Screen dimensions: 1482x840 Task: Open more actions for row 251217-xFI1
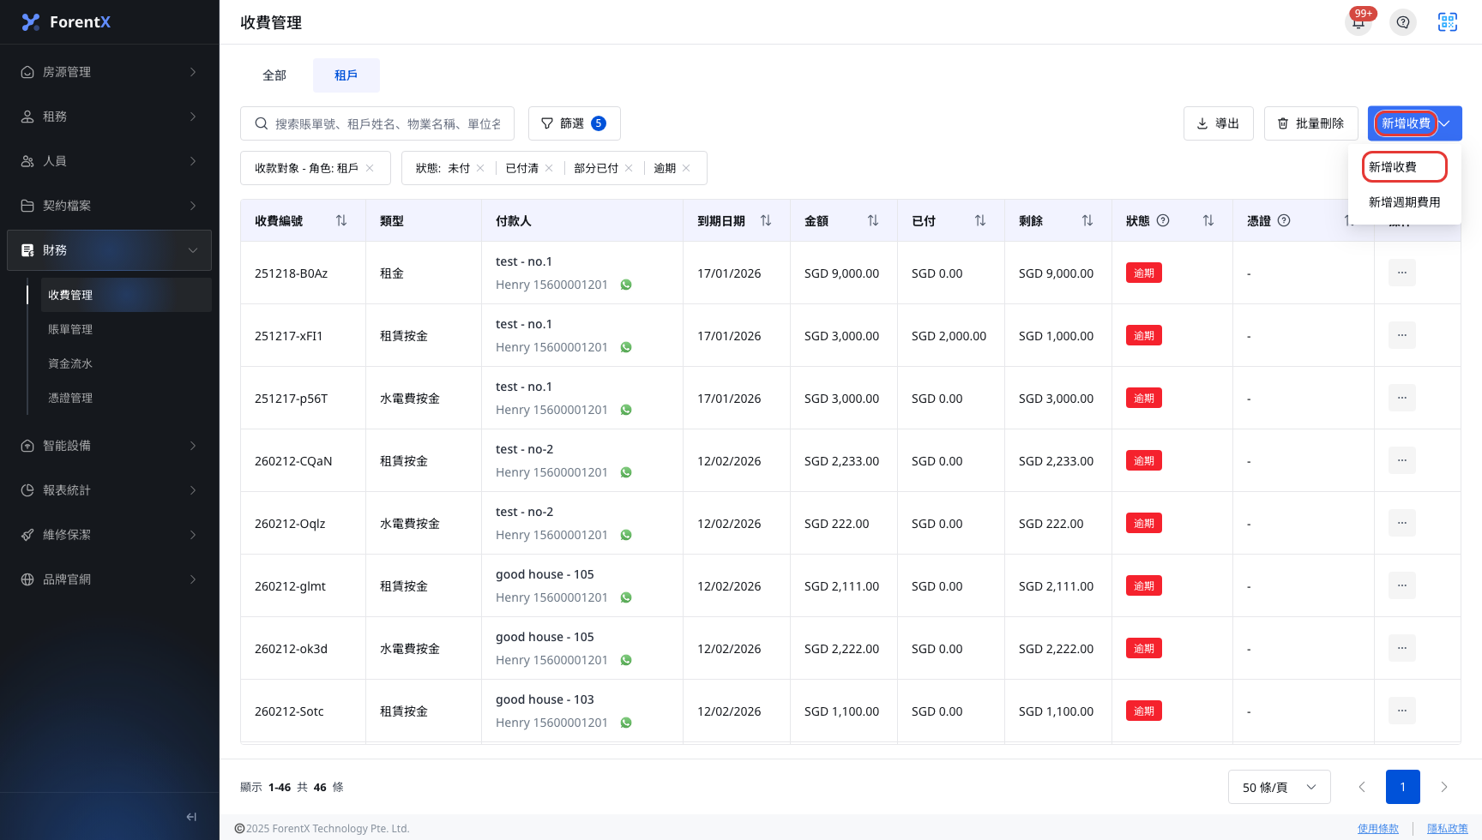1402,335
